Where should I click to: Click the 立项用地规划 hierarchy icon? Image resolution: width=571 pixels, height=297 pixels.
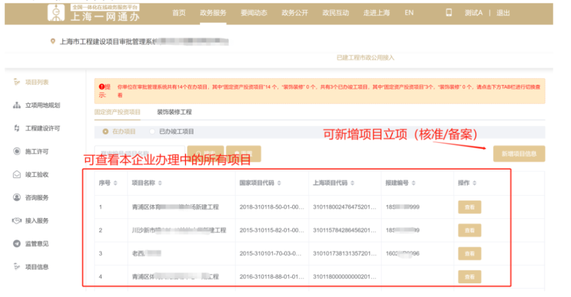[17, 105]
